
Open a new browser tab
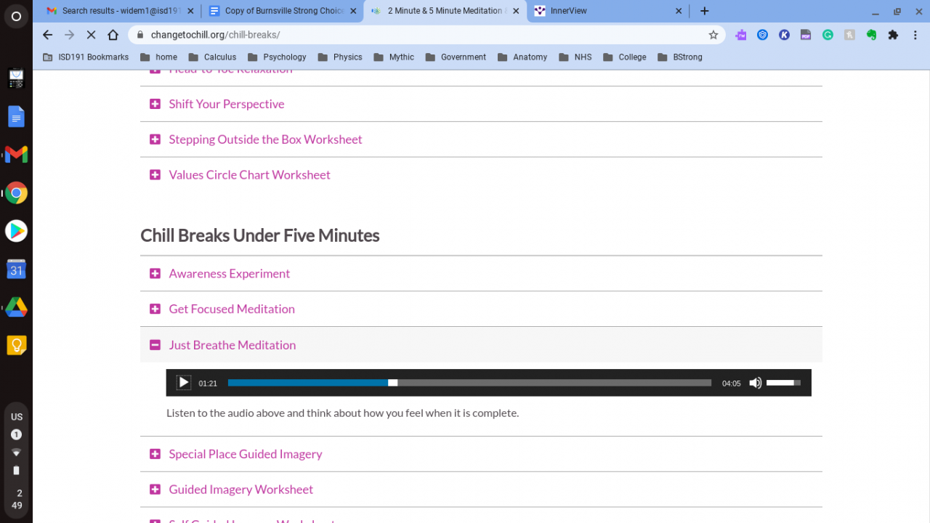(704, 11)
